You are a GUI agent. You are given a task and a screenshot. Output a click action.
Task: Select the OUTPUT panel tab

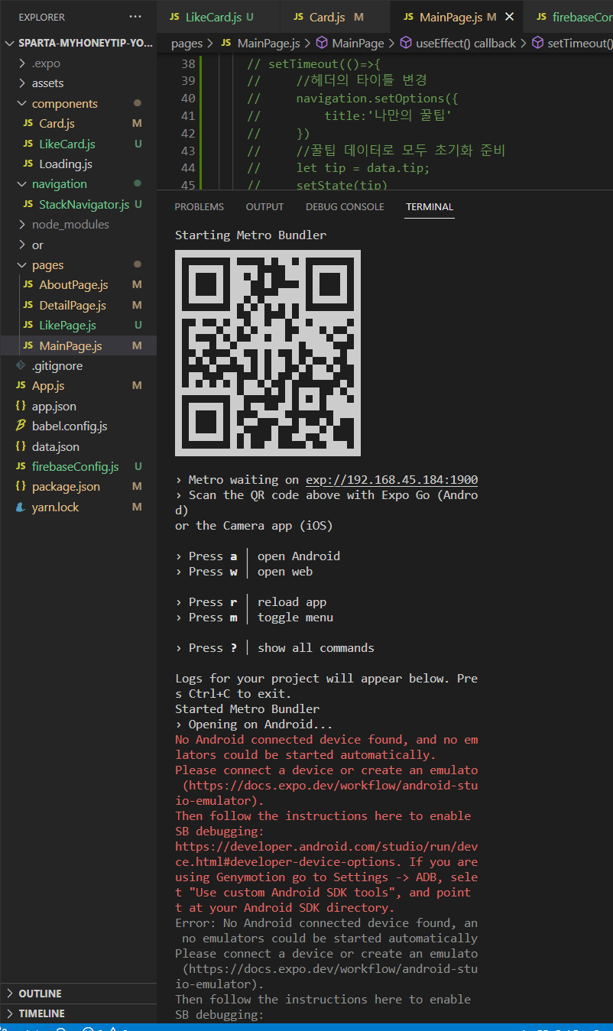pos(264,207)
